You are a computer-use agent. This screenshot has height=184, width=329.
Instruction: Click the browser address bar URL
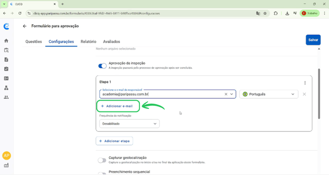(97, 13)
